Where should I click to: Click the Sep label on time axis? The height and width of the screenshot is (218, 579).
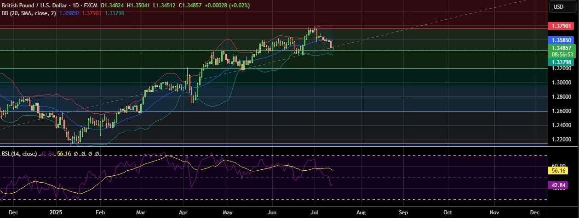click(403, 213)
